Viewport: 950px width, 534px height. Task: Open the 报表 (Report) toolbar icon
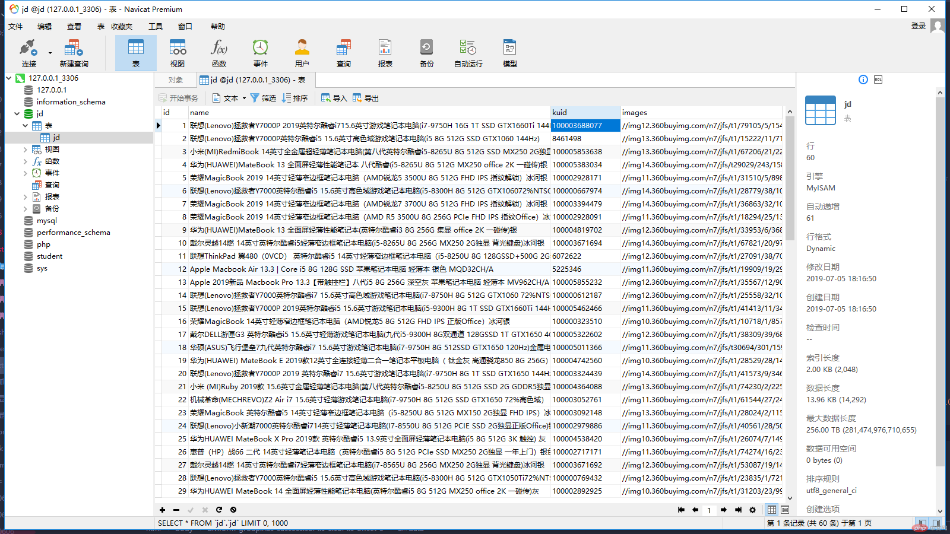click(385, 53)
